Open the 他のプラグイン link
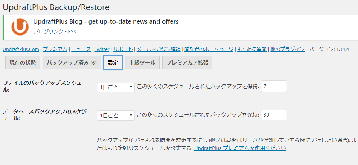358x165 pixels. click(288, 49)
